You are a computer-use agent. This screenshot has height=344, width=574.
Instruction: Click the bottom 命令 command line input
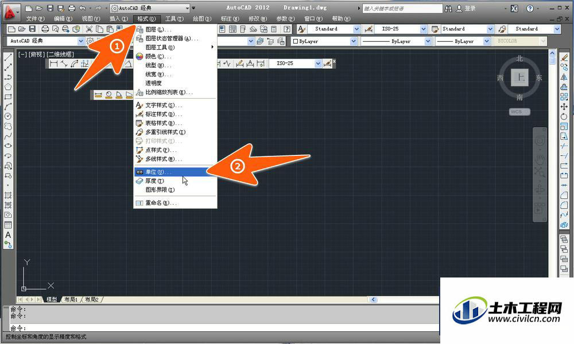tap(224, 327)
